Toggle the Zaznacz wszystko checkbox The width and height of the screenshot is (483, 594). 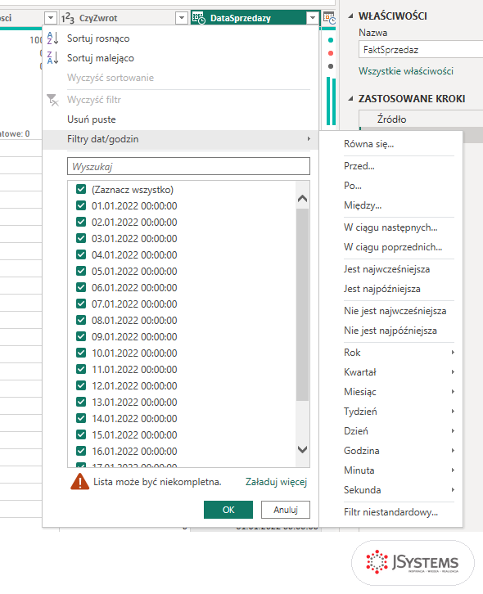click(81, 189)
